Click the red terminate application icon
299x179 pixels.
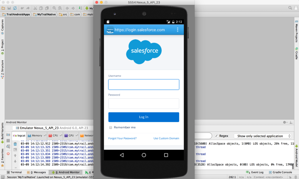(x=8, y=153)
